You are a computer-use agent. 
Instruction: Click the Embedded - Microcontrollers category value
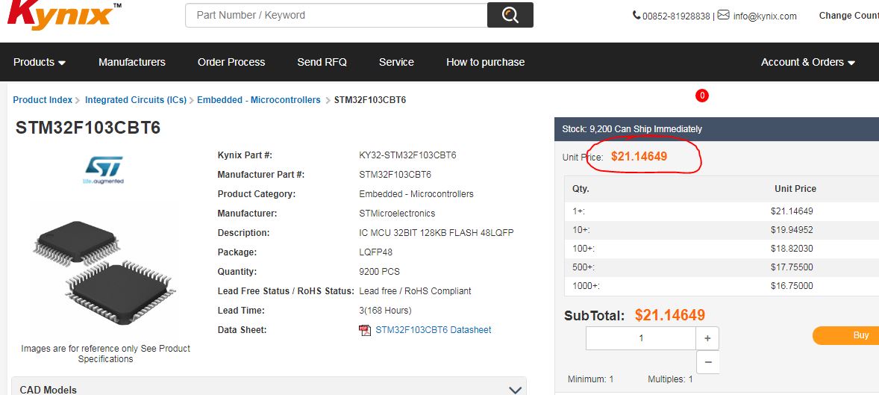pos(416,194)
